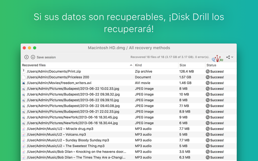Click magnifier icon in U2 Volcano.mp3 row
This screenshot has width=258, height=161.
208,135
